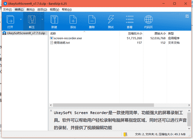The width and height of the screenshot is (193, 139).
Task: Click the compressed size value 51,735,260
Action: [x=134, y=38]
